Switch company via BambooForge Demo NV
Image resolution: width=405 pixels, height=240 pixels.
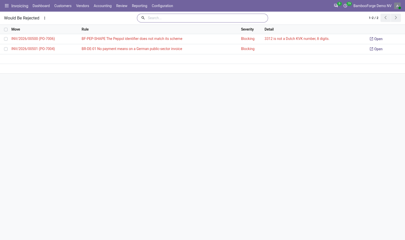coord(372,6)
